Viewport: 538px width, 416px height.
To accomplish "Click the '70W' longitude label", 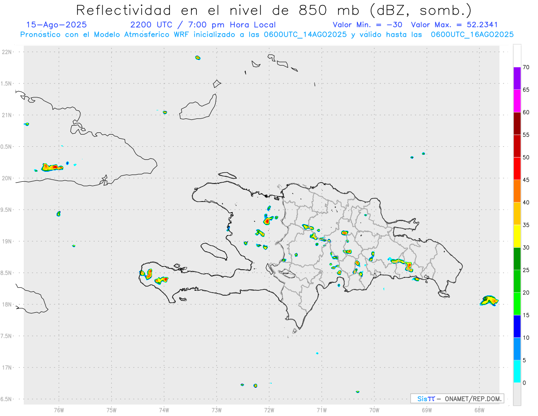I will (374, 410).
